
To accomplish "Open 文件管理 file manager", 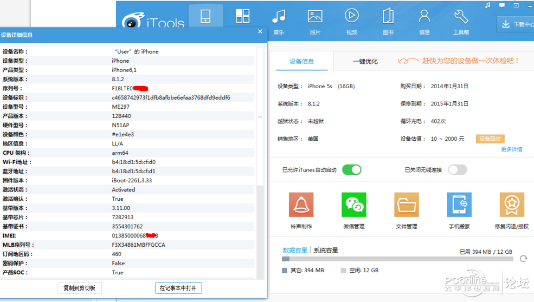I will pos(406,211).
